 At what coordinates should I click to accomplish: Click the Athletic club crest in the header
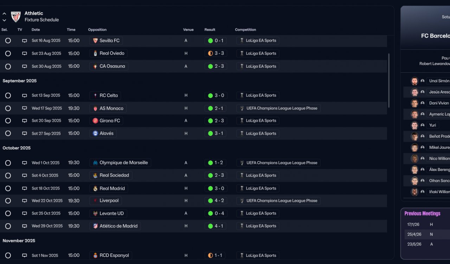point(16,16)
